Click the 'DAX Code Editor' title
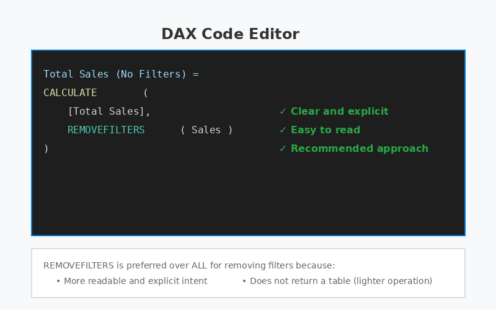 [230, 34]
